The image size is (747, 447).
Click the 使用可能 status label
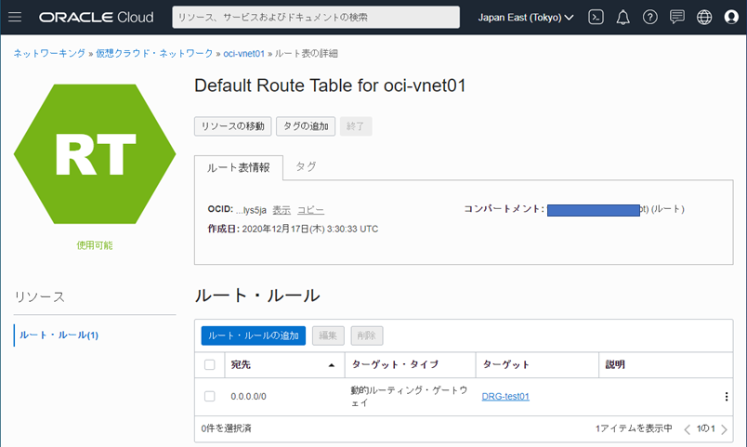[95, 245]
